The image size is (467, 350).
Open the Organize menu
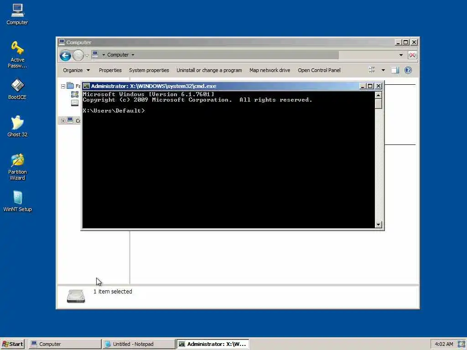[x=76, y=70]
